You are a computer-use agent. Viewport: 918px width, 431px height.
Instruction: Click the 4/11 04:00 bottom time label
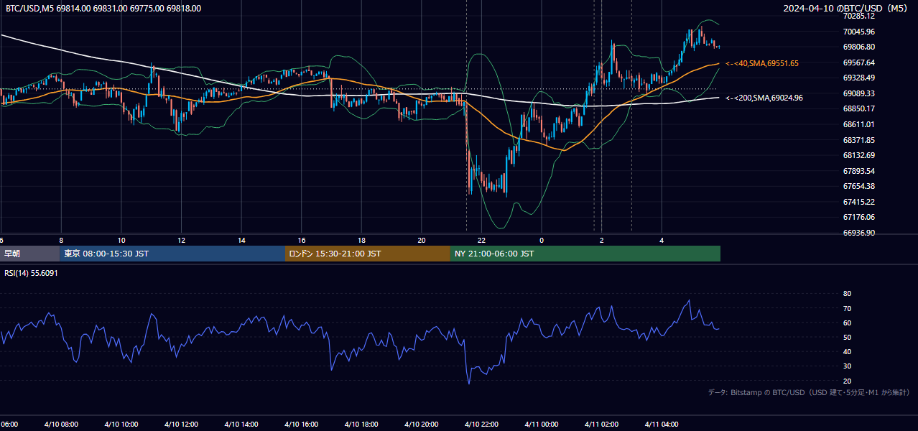click(x=662, y=425)
